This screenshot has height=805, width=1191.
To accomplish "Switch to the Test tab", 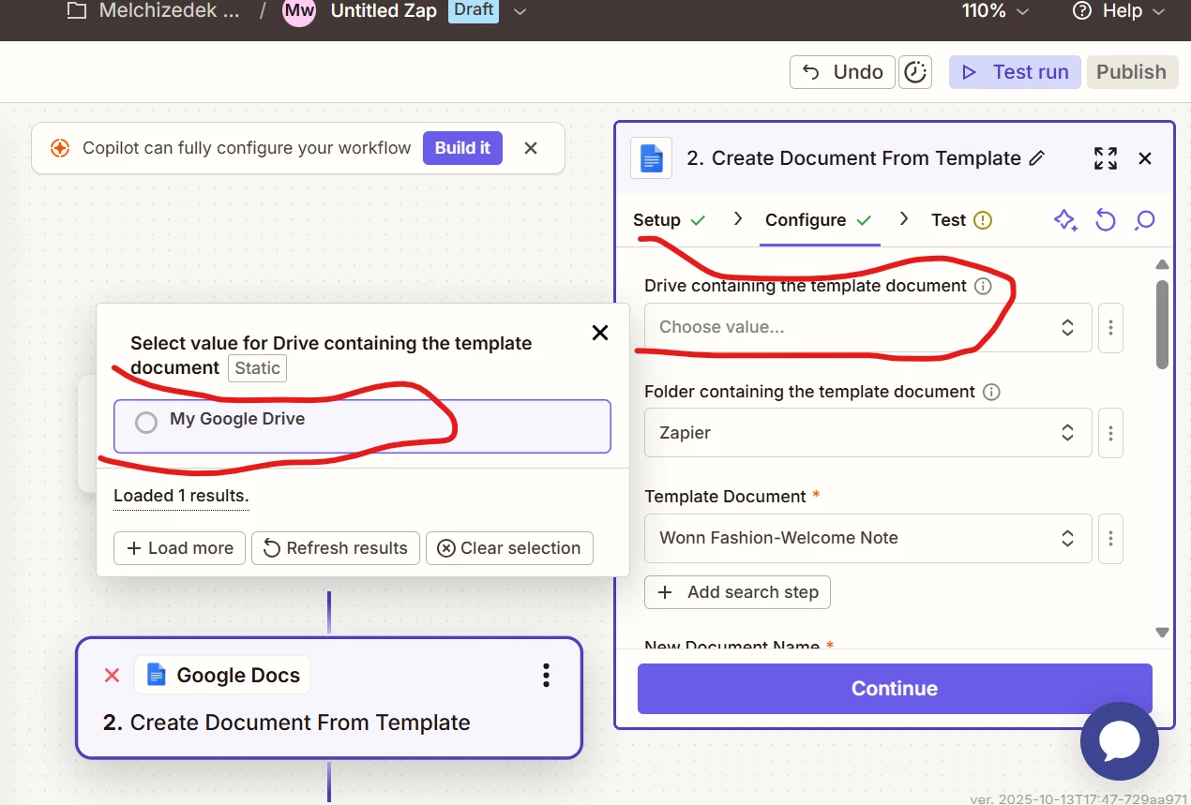I will pyautogui.click(x=961, y=220).
